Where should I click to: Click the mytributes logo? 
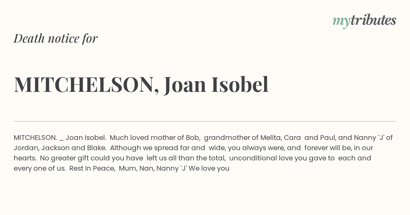click(364, 21)
